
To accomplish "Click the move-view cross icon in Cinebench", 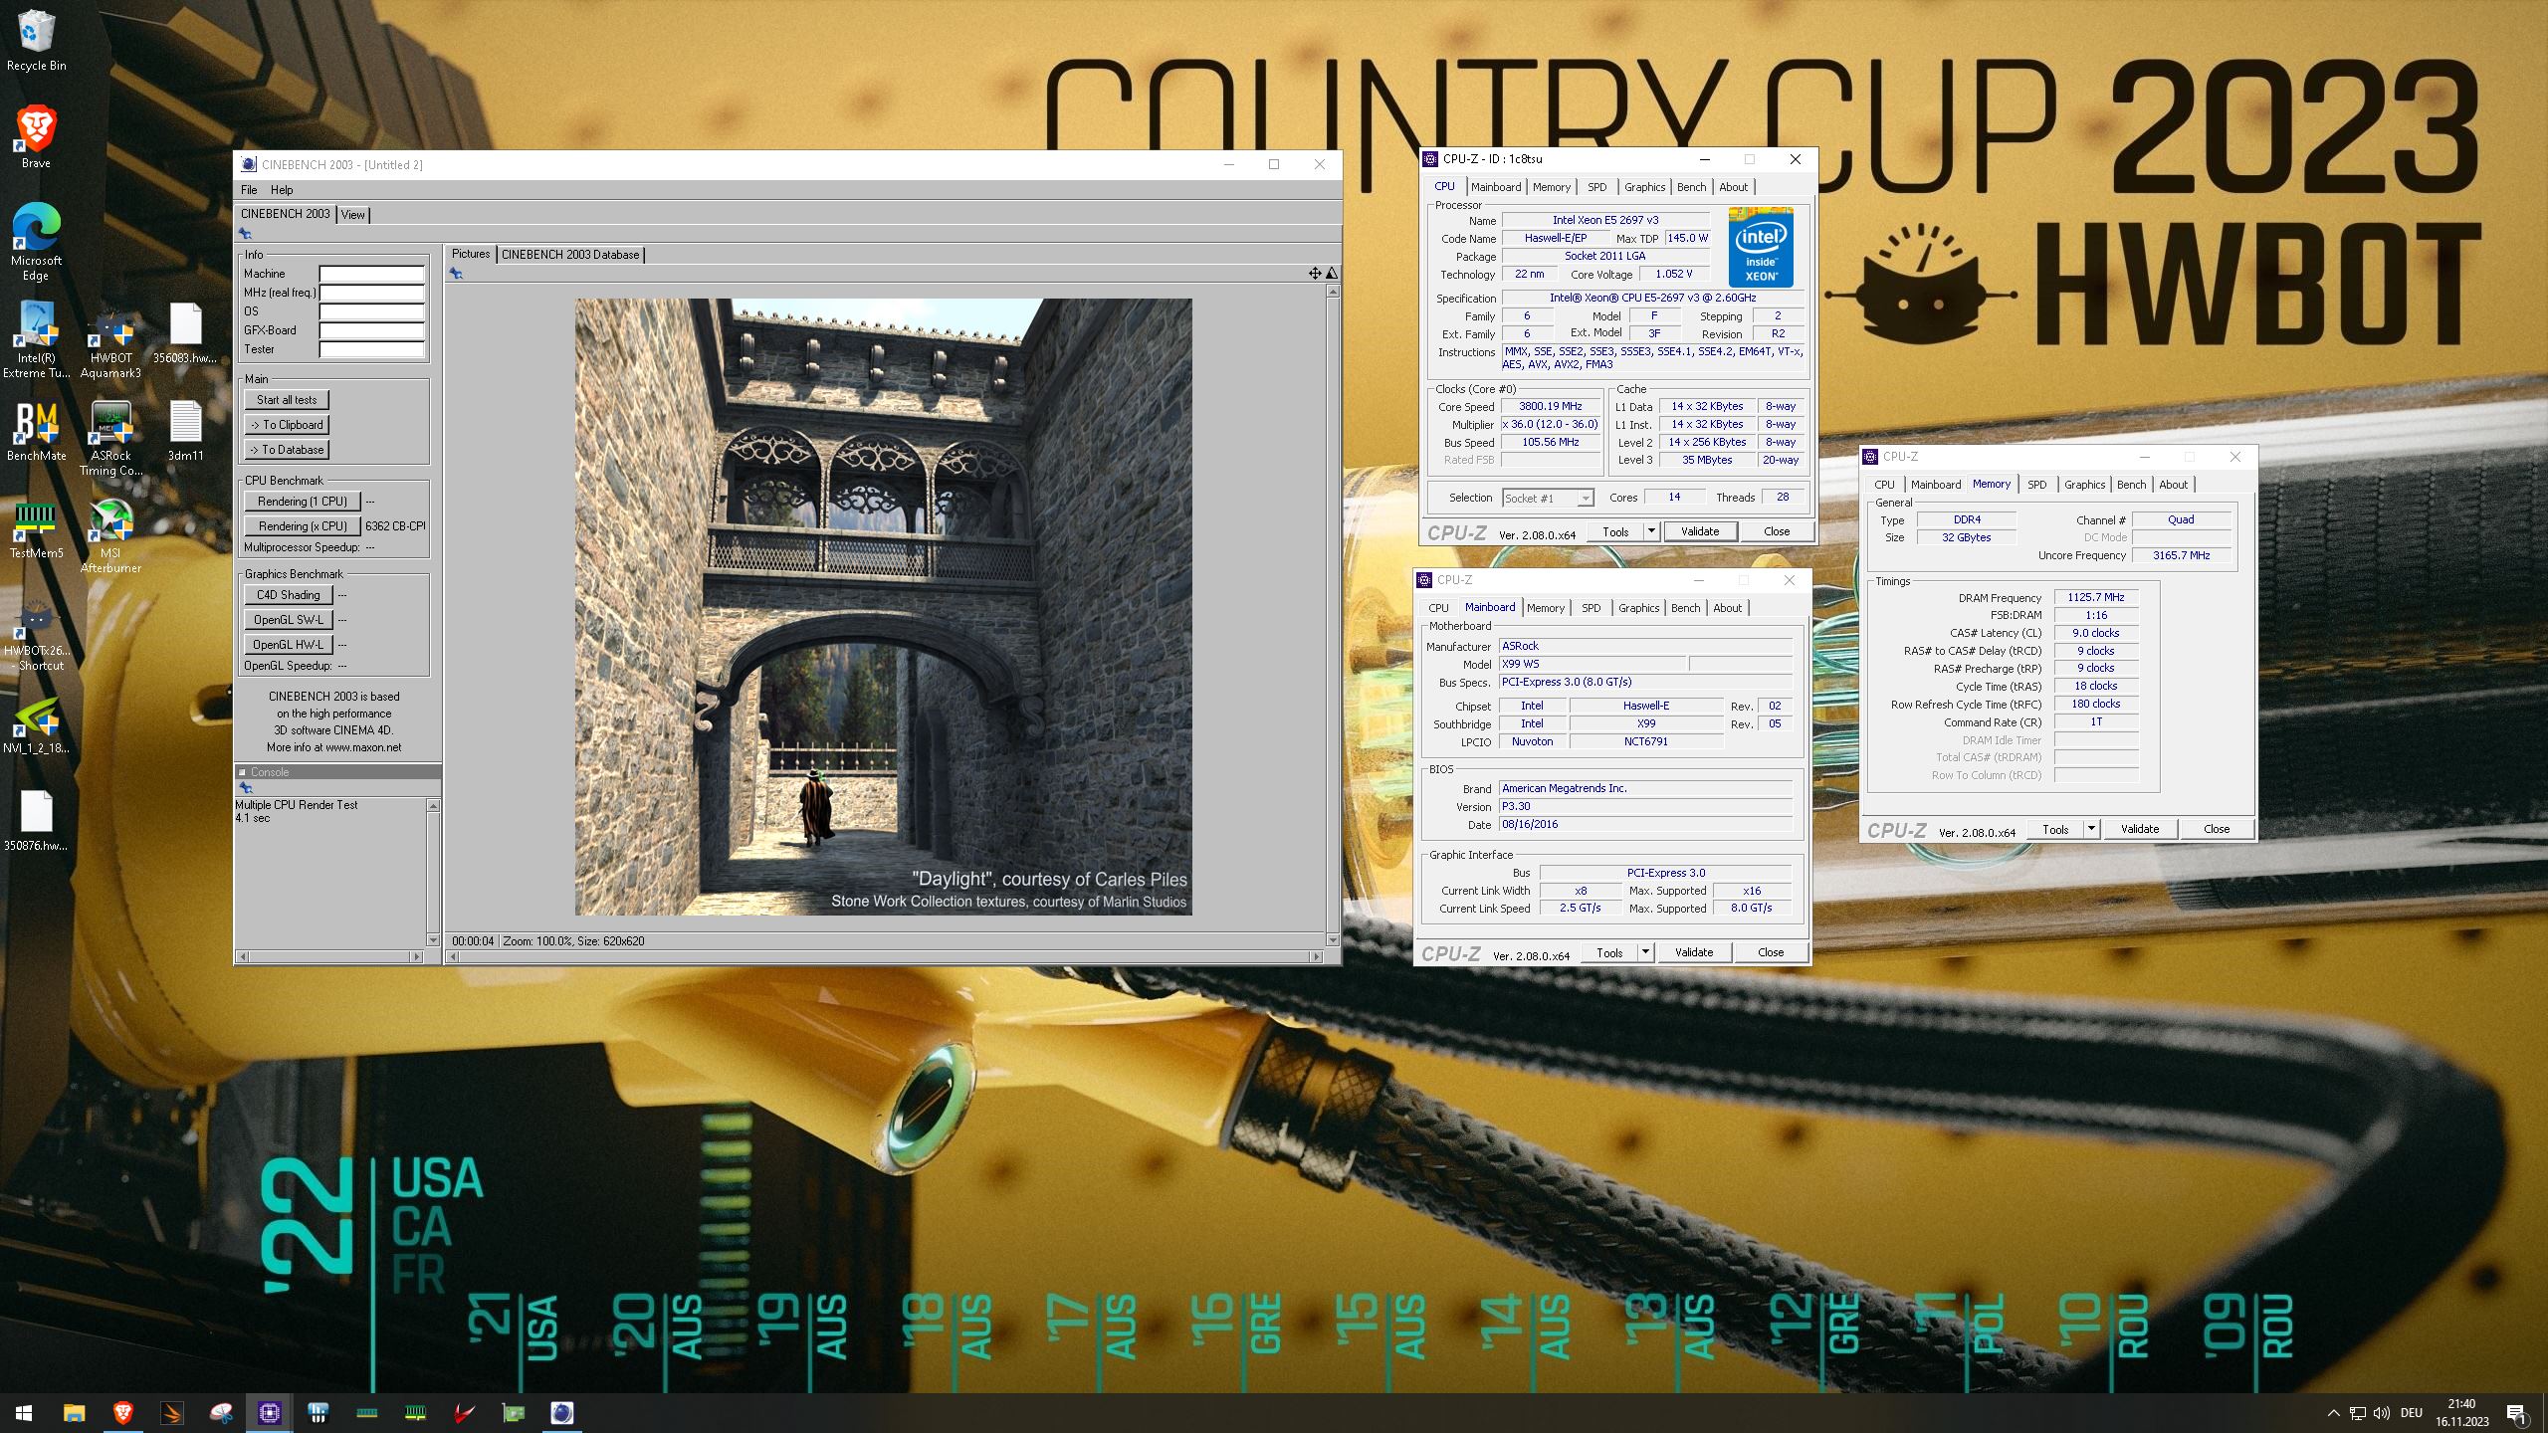I will pyautogui.click(x=1315, y=273).
